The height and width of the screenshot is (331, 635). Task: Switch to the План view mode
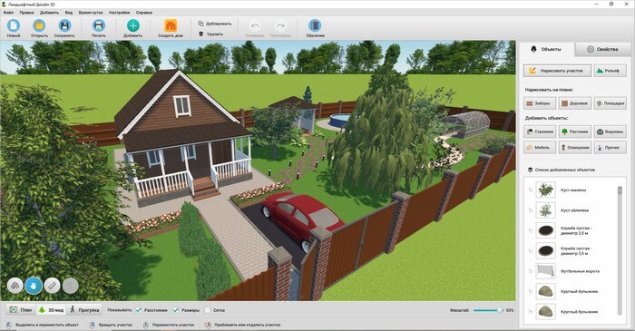21,310
